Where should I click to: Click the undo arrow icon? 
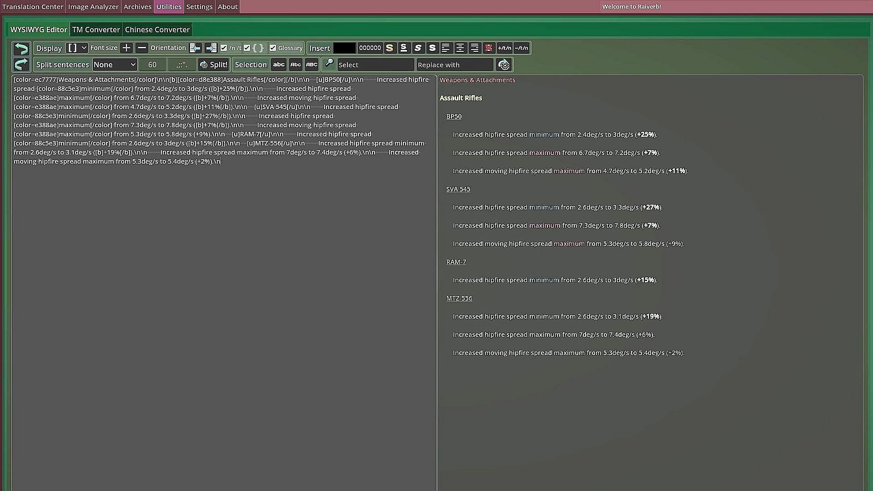tap(21, 48)
